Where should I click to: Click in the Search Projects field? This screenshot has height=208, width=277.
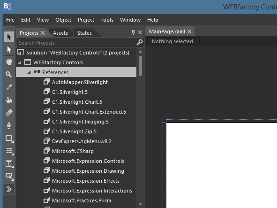tap(77, 43)
